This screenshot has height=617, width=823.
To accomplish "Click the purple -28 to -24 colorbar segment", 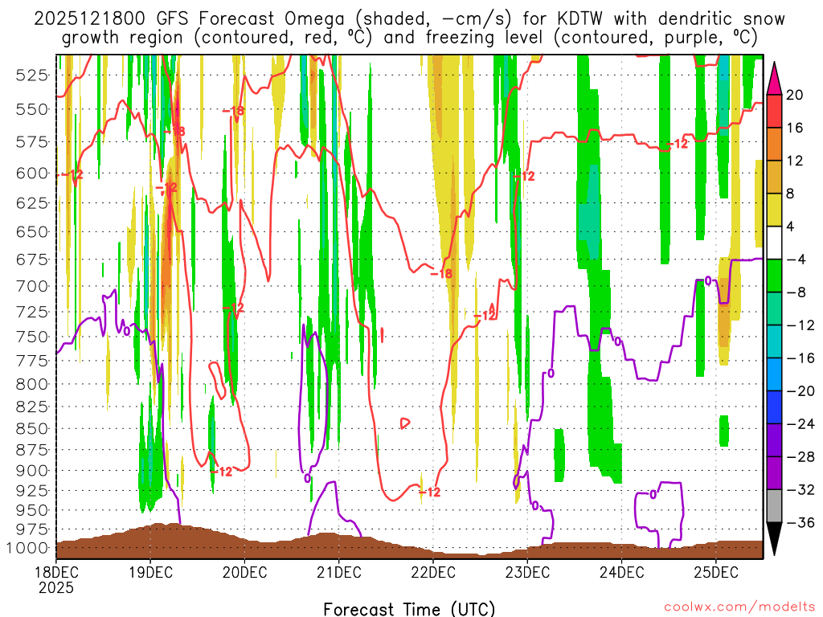I will point(774,440).
